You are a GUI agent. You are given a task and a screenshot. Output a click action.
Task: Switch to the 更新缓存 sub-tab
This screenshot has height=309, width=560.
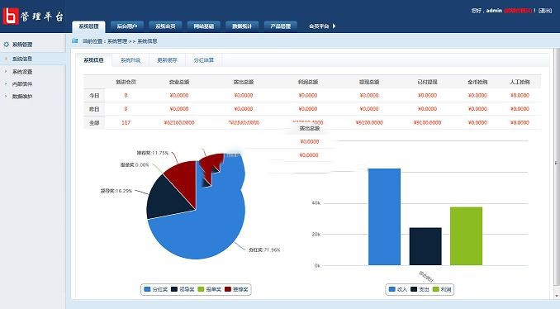[167, 60]
